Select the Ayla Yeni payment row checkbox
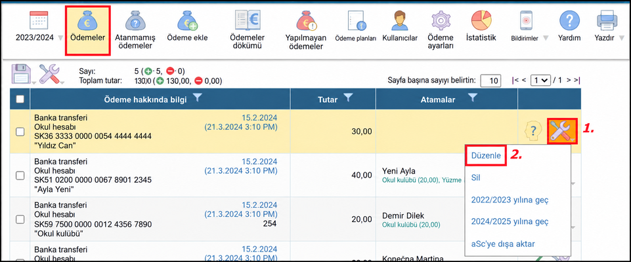631x262 pixels. click(20, 175)
